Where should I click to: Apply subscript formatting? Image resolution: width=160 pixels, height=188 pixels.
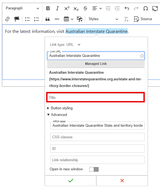coord(76,9)
